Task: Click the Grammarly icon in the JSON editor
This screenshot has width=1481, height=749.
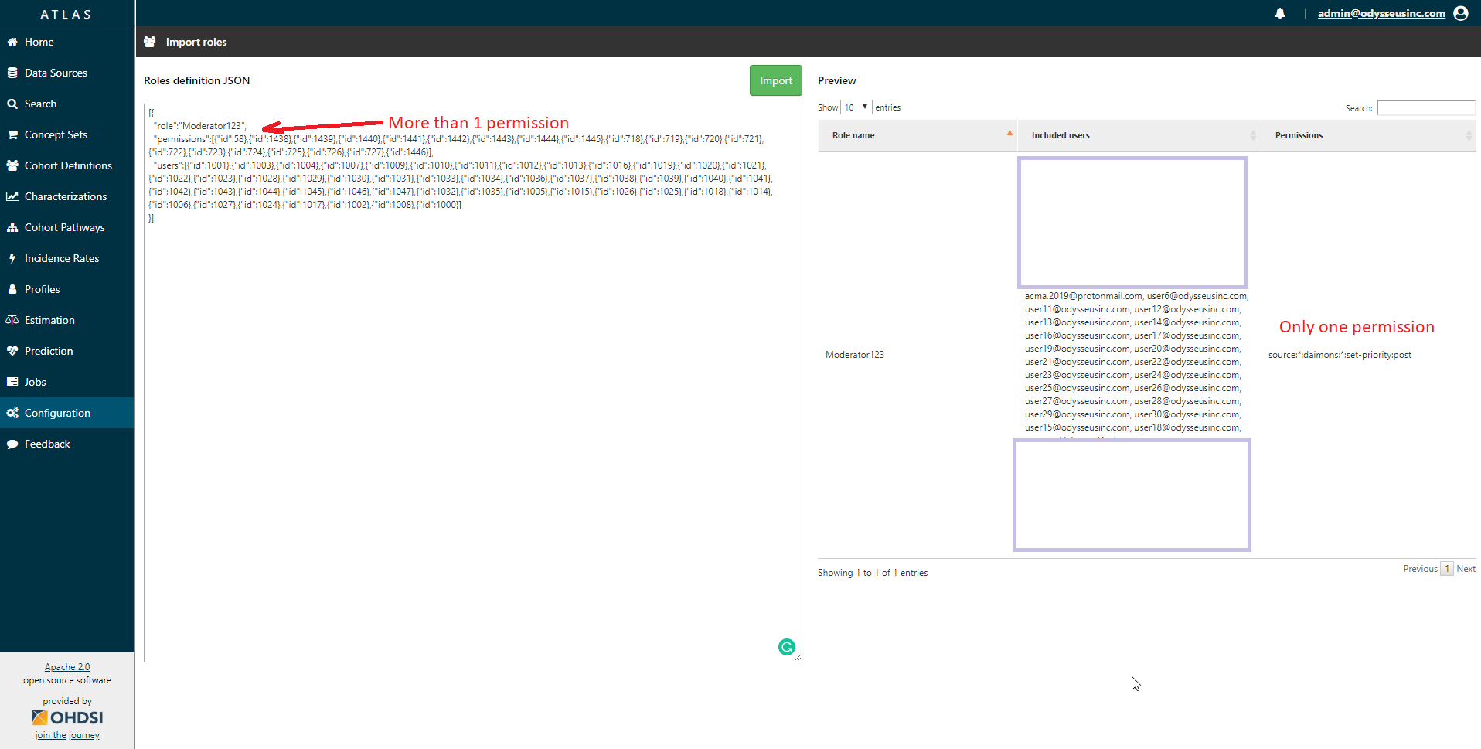Action: (x=786, y=647)
